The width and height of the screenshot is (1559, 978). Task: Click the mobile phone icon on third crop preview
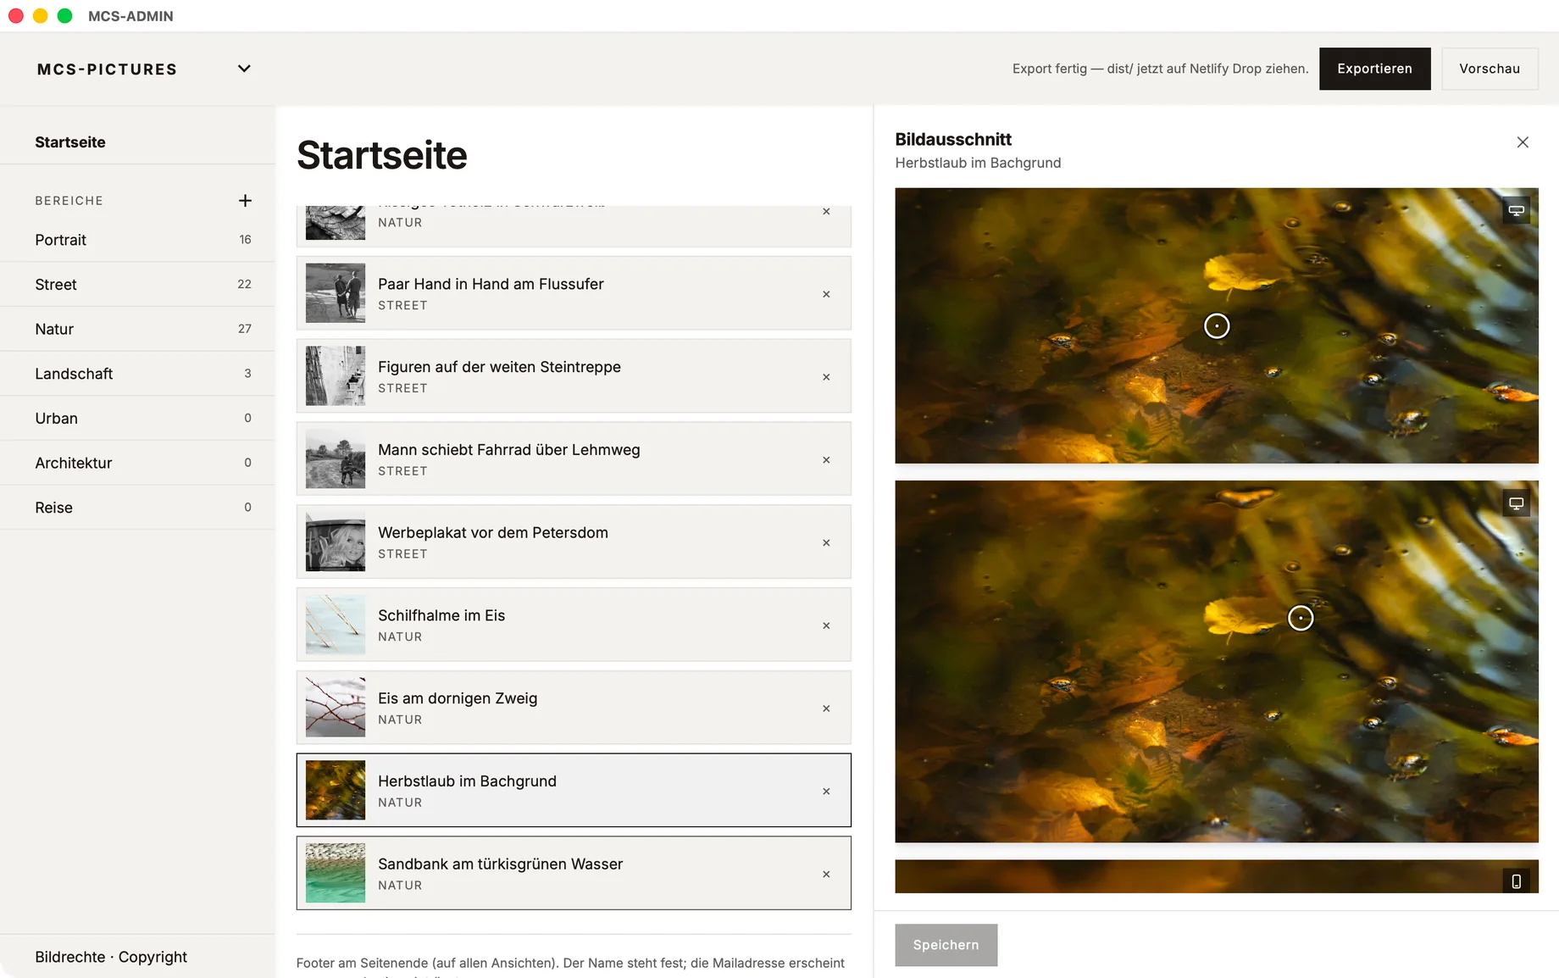[1516, 881]
